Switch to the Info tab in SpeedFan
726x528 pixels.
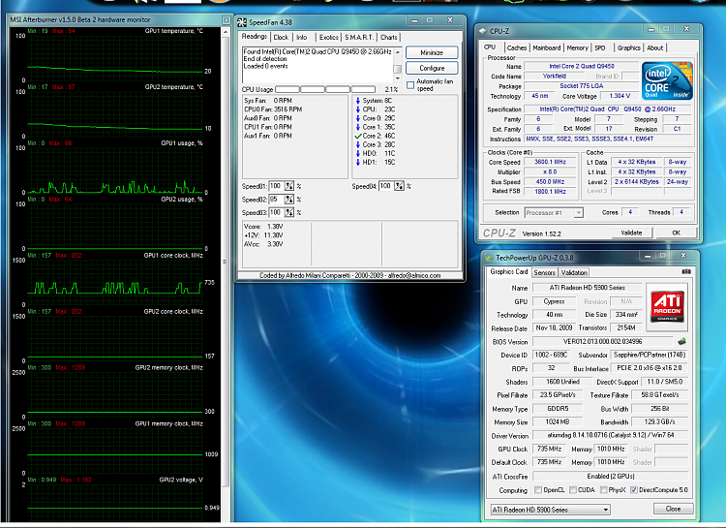302,37
